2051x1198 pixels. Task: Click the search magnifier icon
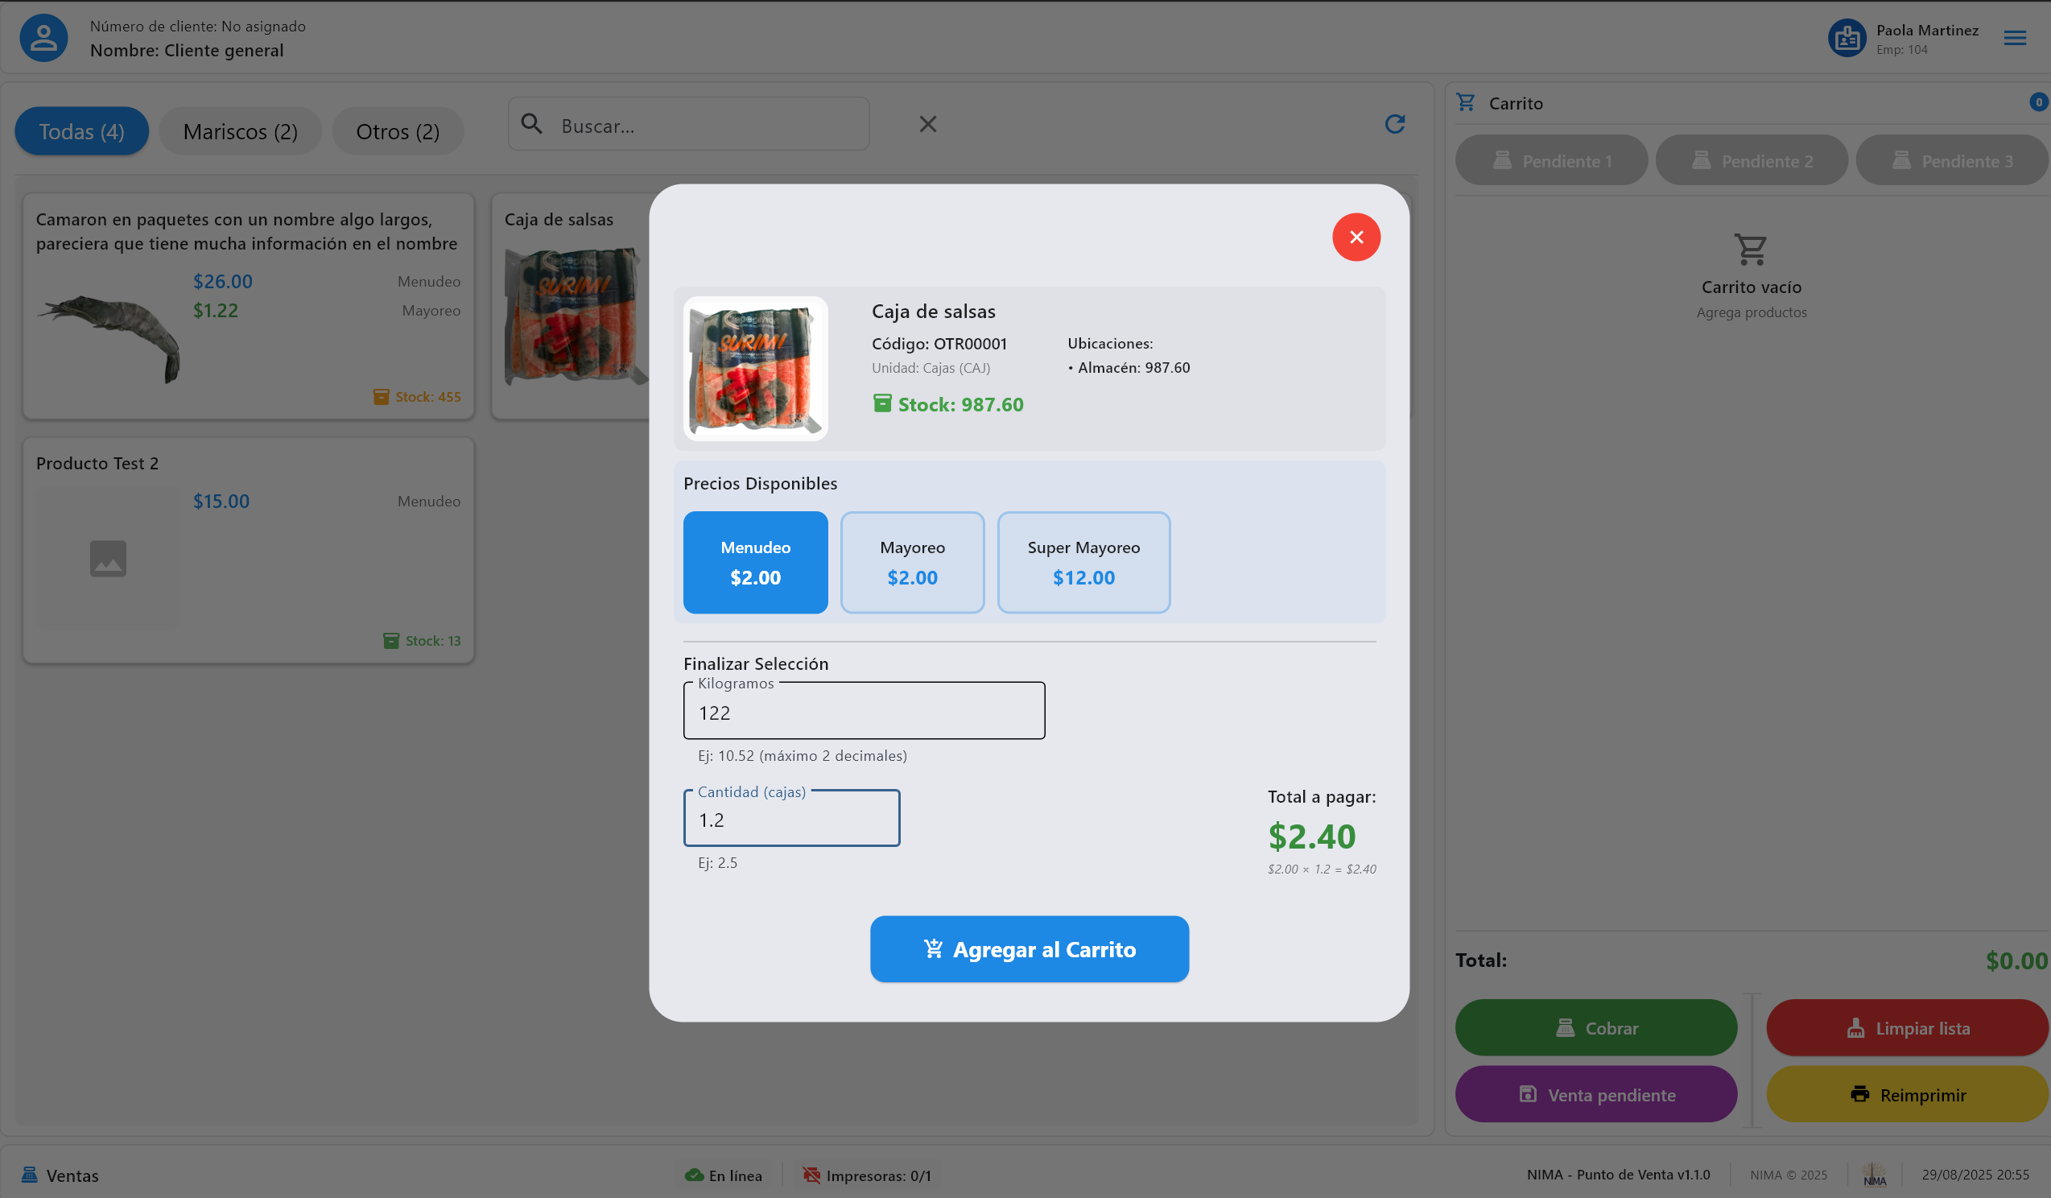[x=531, y=124]
